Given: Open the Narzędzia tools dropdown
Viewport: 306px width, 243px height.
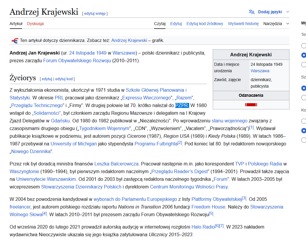Looking at the screenshot, I should [276, 24].
